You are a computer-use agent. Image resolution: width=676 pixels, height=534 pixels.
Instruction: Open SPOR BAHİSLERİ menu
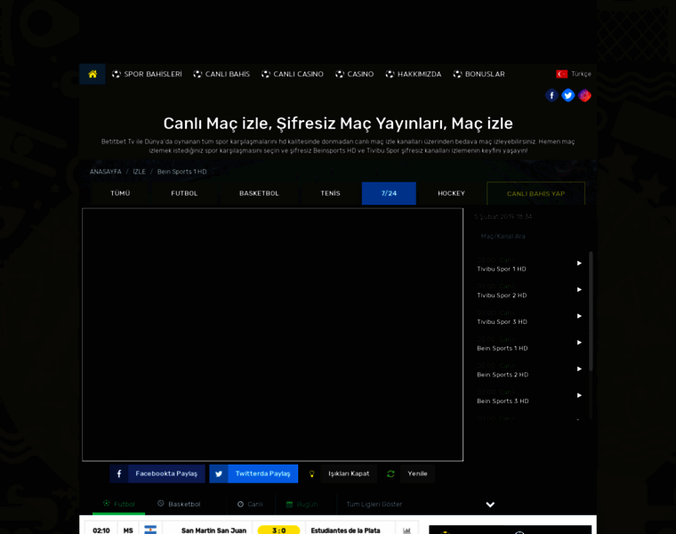tap(147, 74)
